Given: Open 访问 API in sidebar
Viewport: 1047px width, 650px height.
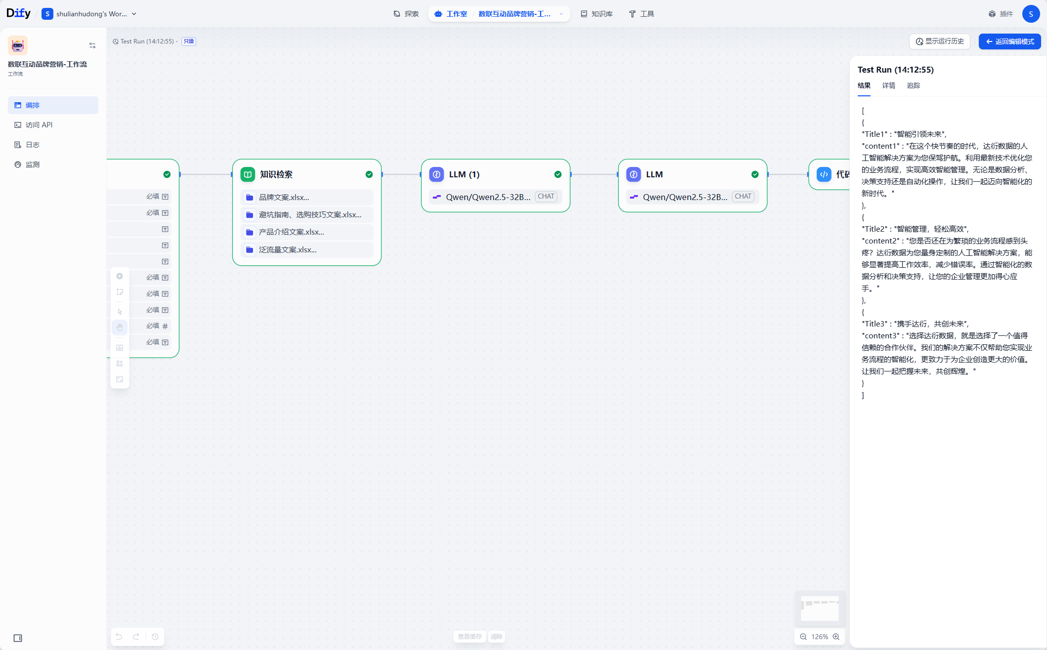Looking at the screenshot, I should coord(39,125).
